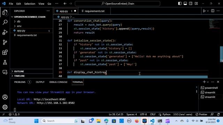
Task: Collapse the OPENSOURCEEMBED_CHAIN folder section
Action: tap(31, 17)
